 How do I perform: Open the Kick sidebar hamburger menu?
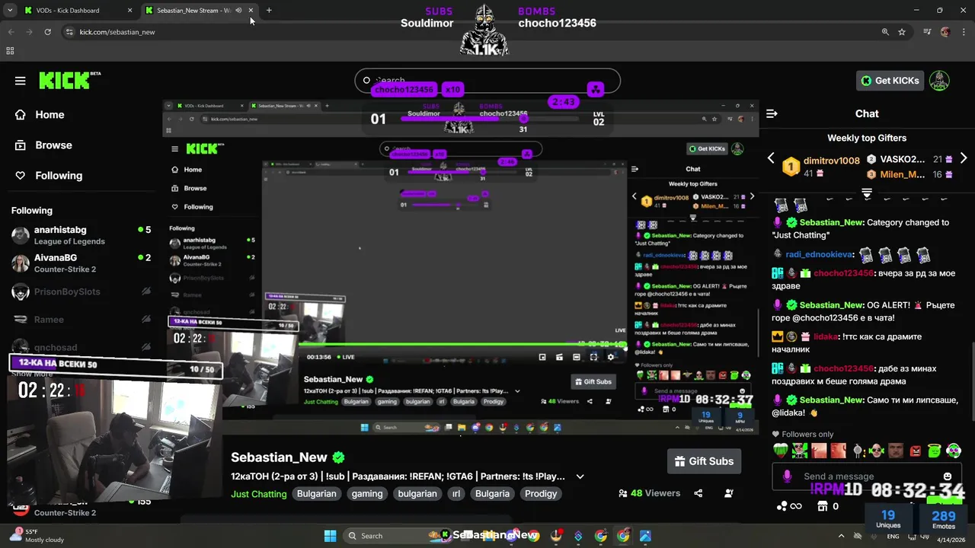21,81
